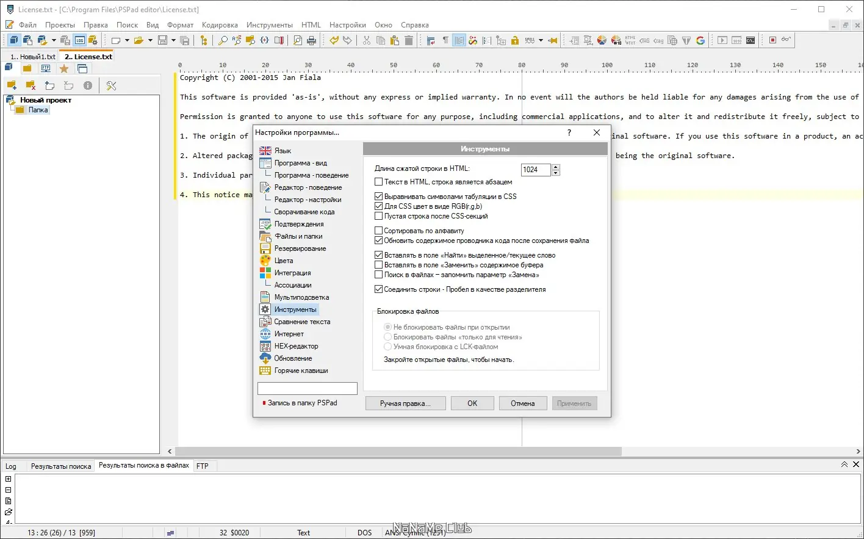Open the Кодировка menu
The image size is (864, 539).
[220, 25]
